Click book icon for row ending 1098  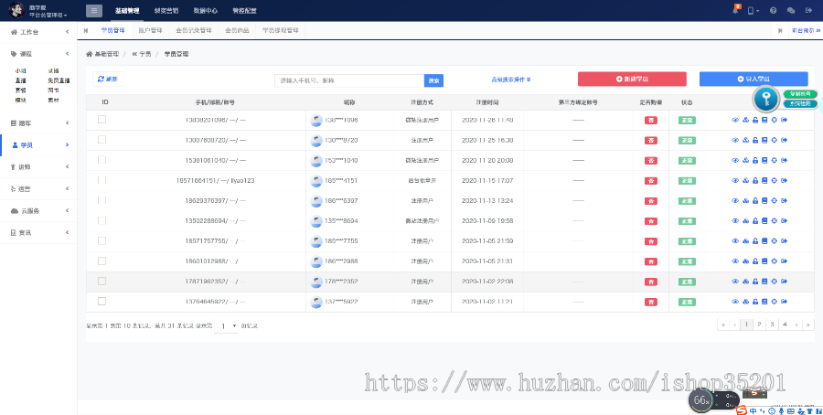pos(764,120)
